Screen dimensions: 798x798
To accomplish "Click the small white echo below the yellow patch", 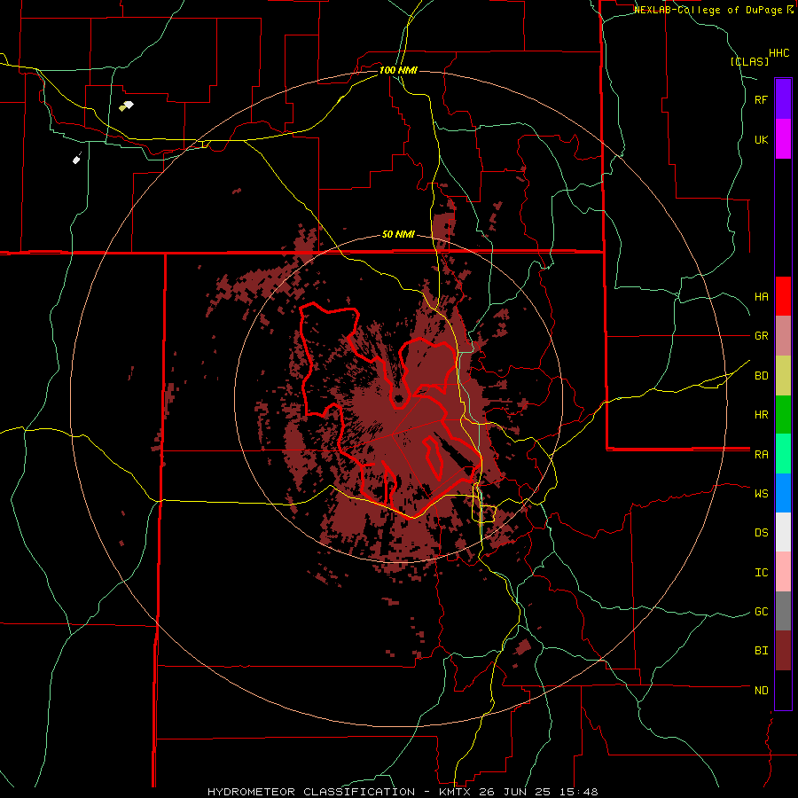I will pyautogui.click(x=77, y=159).
